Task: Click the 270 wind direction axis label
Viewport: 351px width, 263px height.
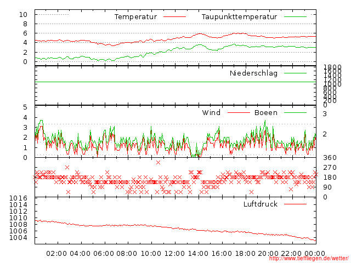Action: point(330,168)
